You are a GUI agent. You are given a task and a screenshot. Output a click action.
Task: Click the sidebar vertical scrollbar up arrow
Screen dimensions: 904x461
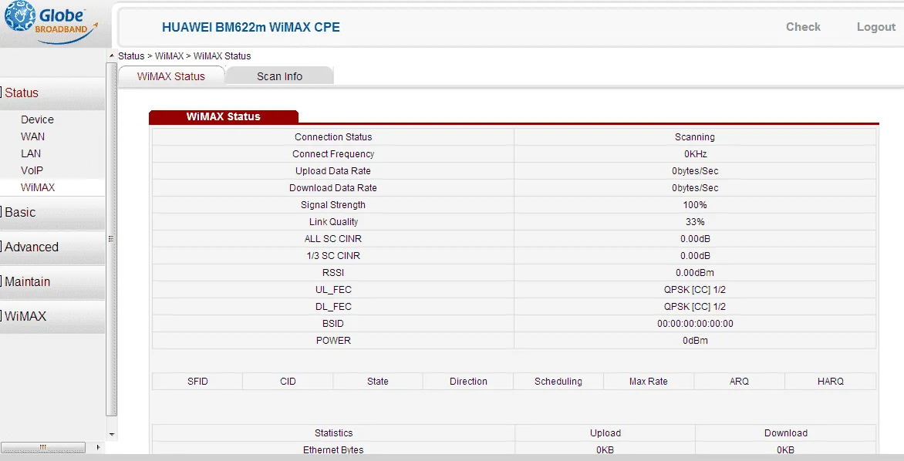[x=111, y=56]
